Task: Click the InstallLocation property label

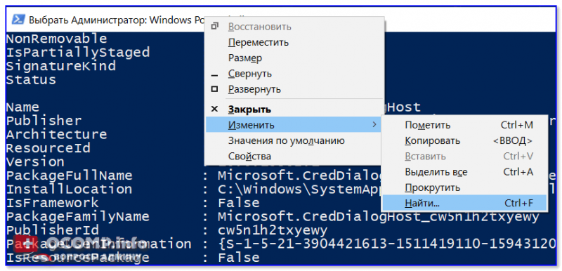Action: [69, 189]
